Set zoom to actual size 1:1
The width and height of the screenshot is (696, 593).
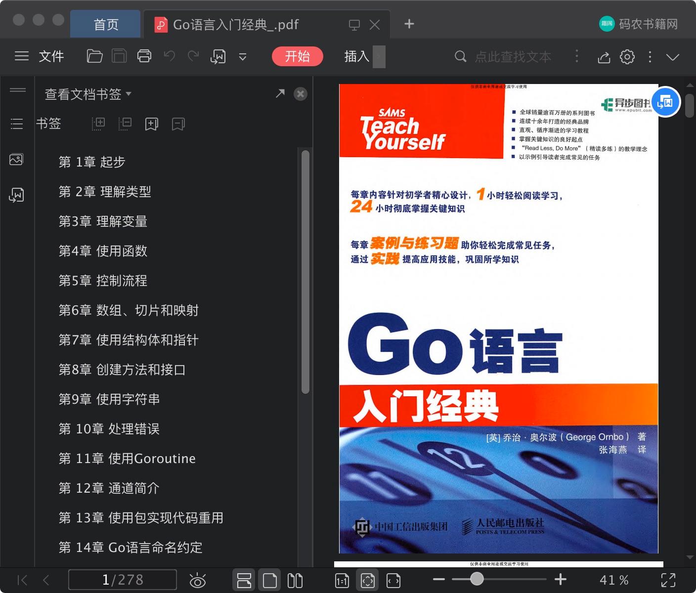[342, 581]
